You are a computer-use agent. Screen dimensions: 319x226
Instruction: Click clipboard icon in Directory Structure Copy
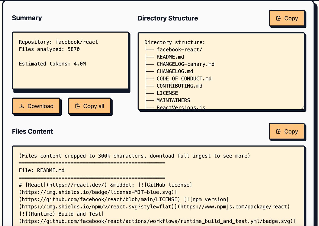[279, 18]
